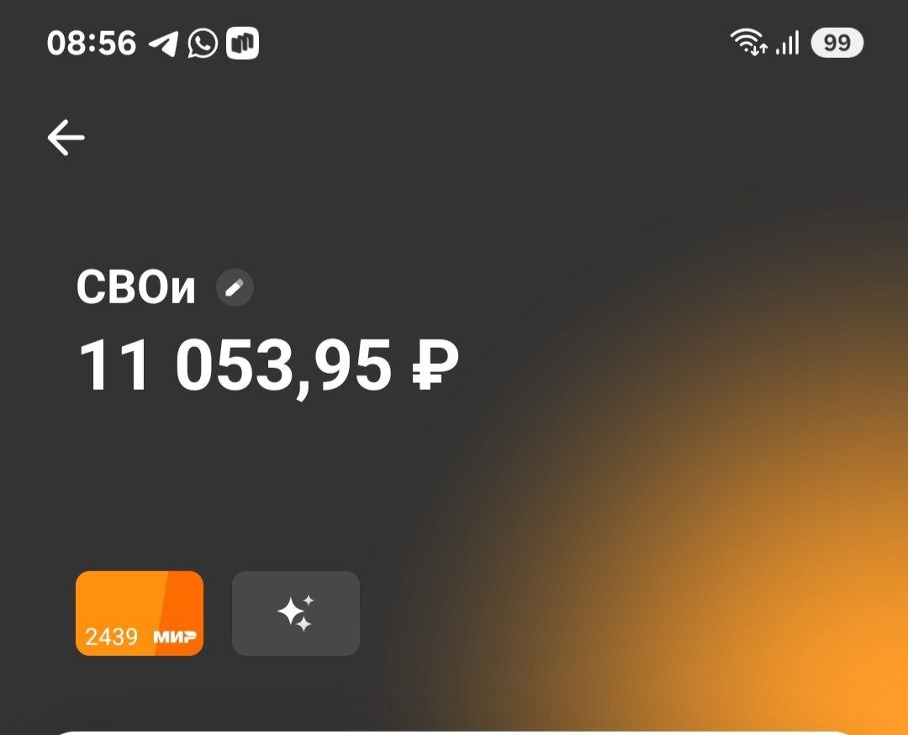908x735 pixels.
Task: Tap the bar-chart app notification icon
Action: point(242,44)
